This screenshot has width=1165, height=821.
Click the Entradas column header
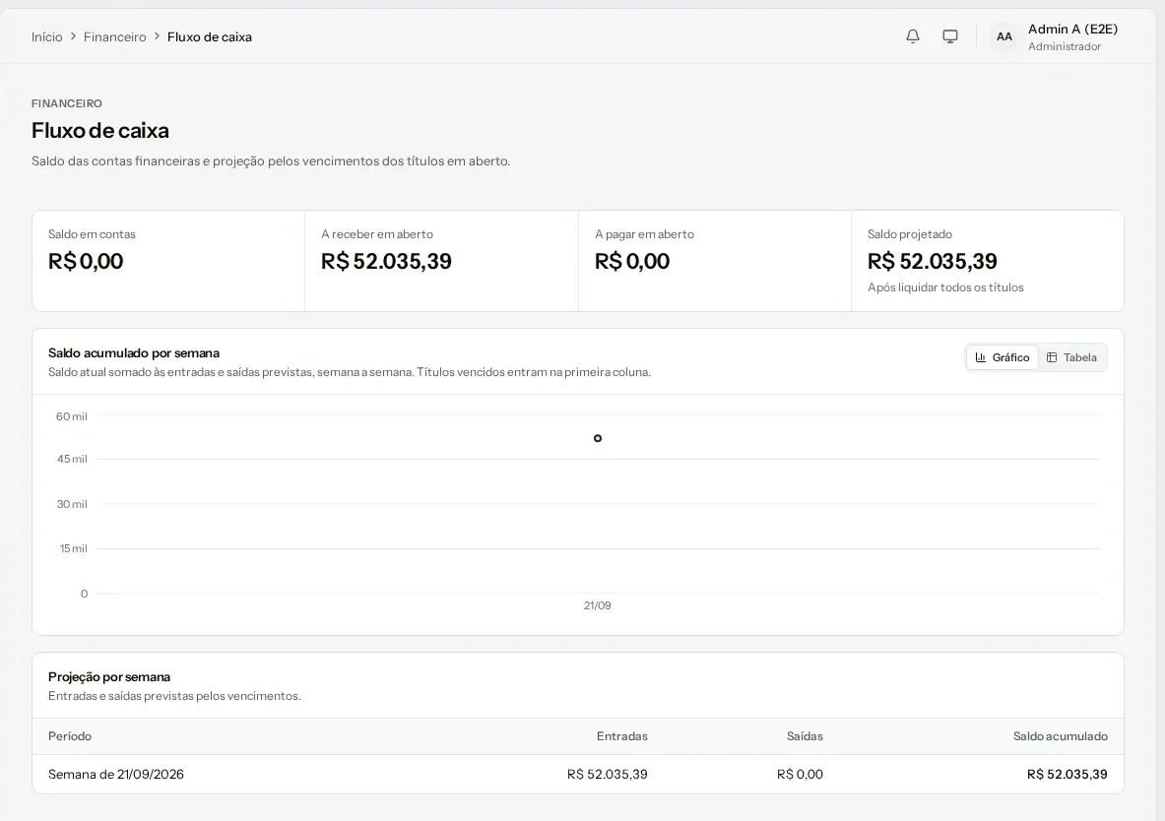621,736
